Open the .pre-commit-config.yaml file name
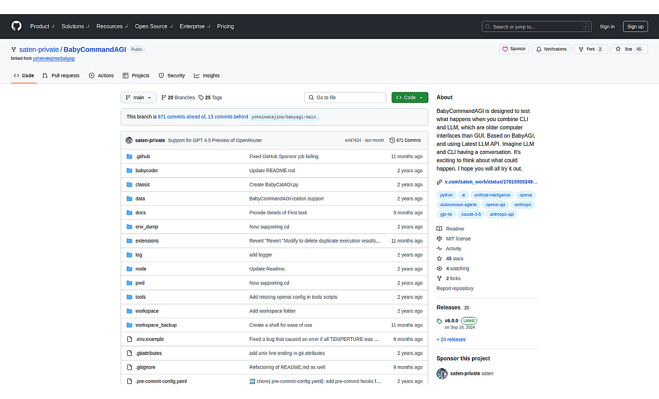 161,381
